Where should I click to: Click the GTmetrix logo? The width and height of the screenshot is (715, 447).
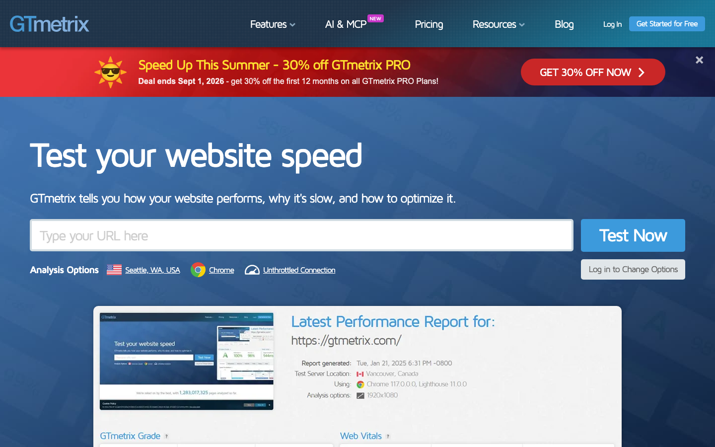[x=49, y=24]
